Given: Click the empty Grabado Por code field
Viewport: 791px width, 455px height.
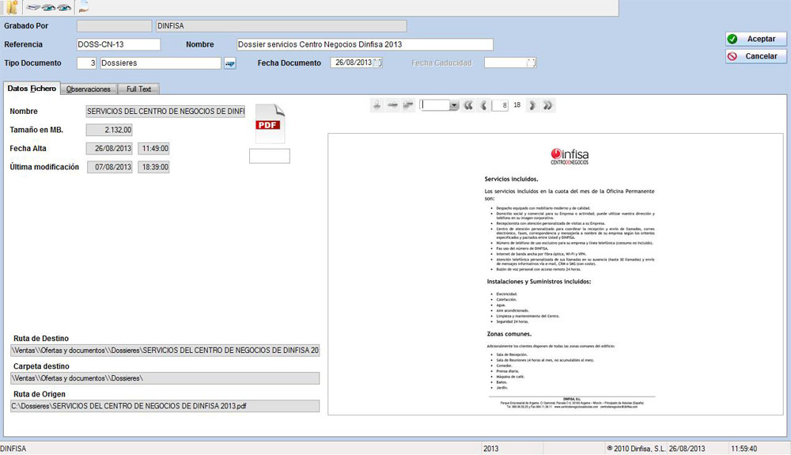Looking at the screenshot, I should 114,26.
